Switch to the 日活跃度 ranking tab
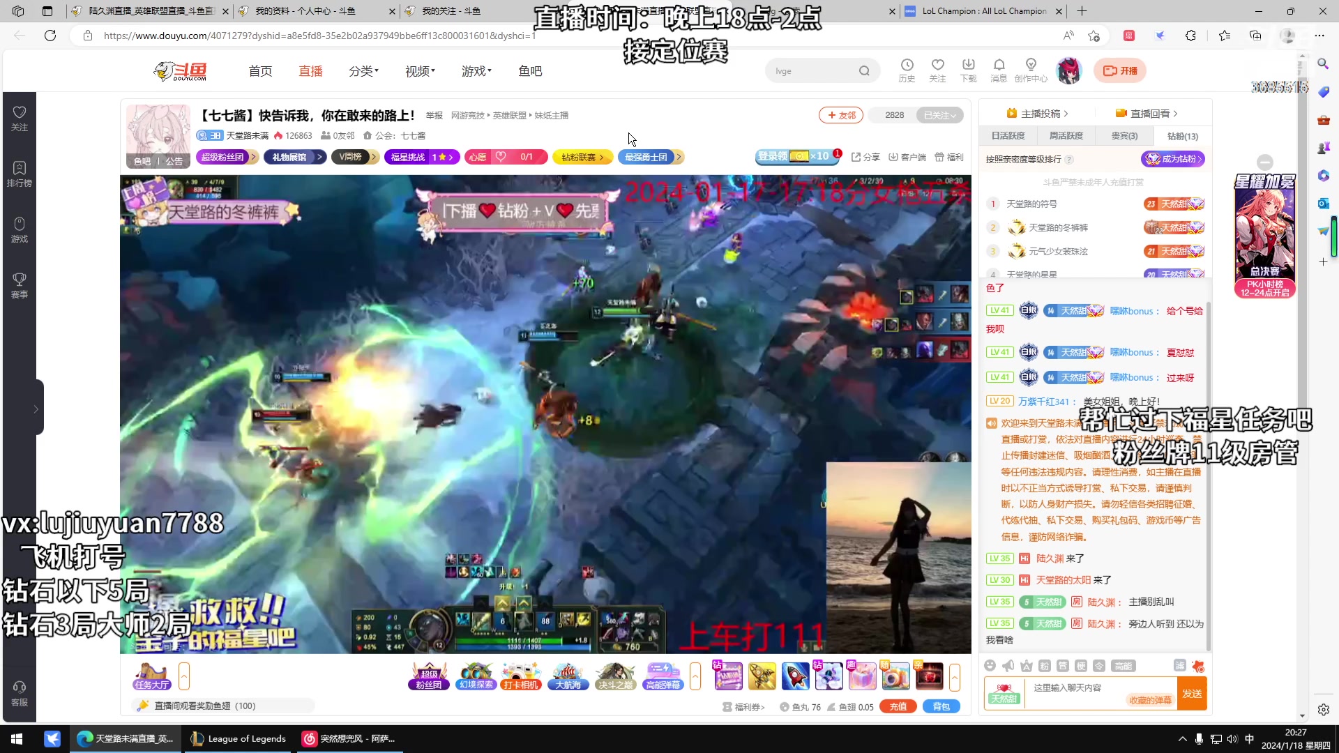This screenshot has height=753, width=1339. click(1008, 136)
